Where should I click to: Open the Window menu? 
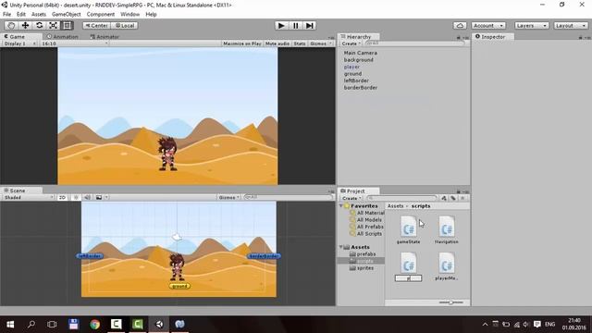click(x=129, y=15)
